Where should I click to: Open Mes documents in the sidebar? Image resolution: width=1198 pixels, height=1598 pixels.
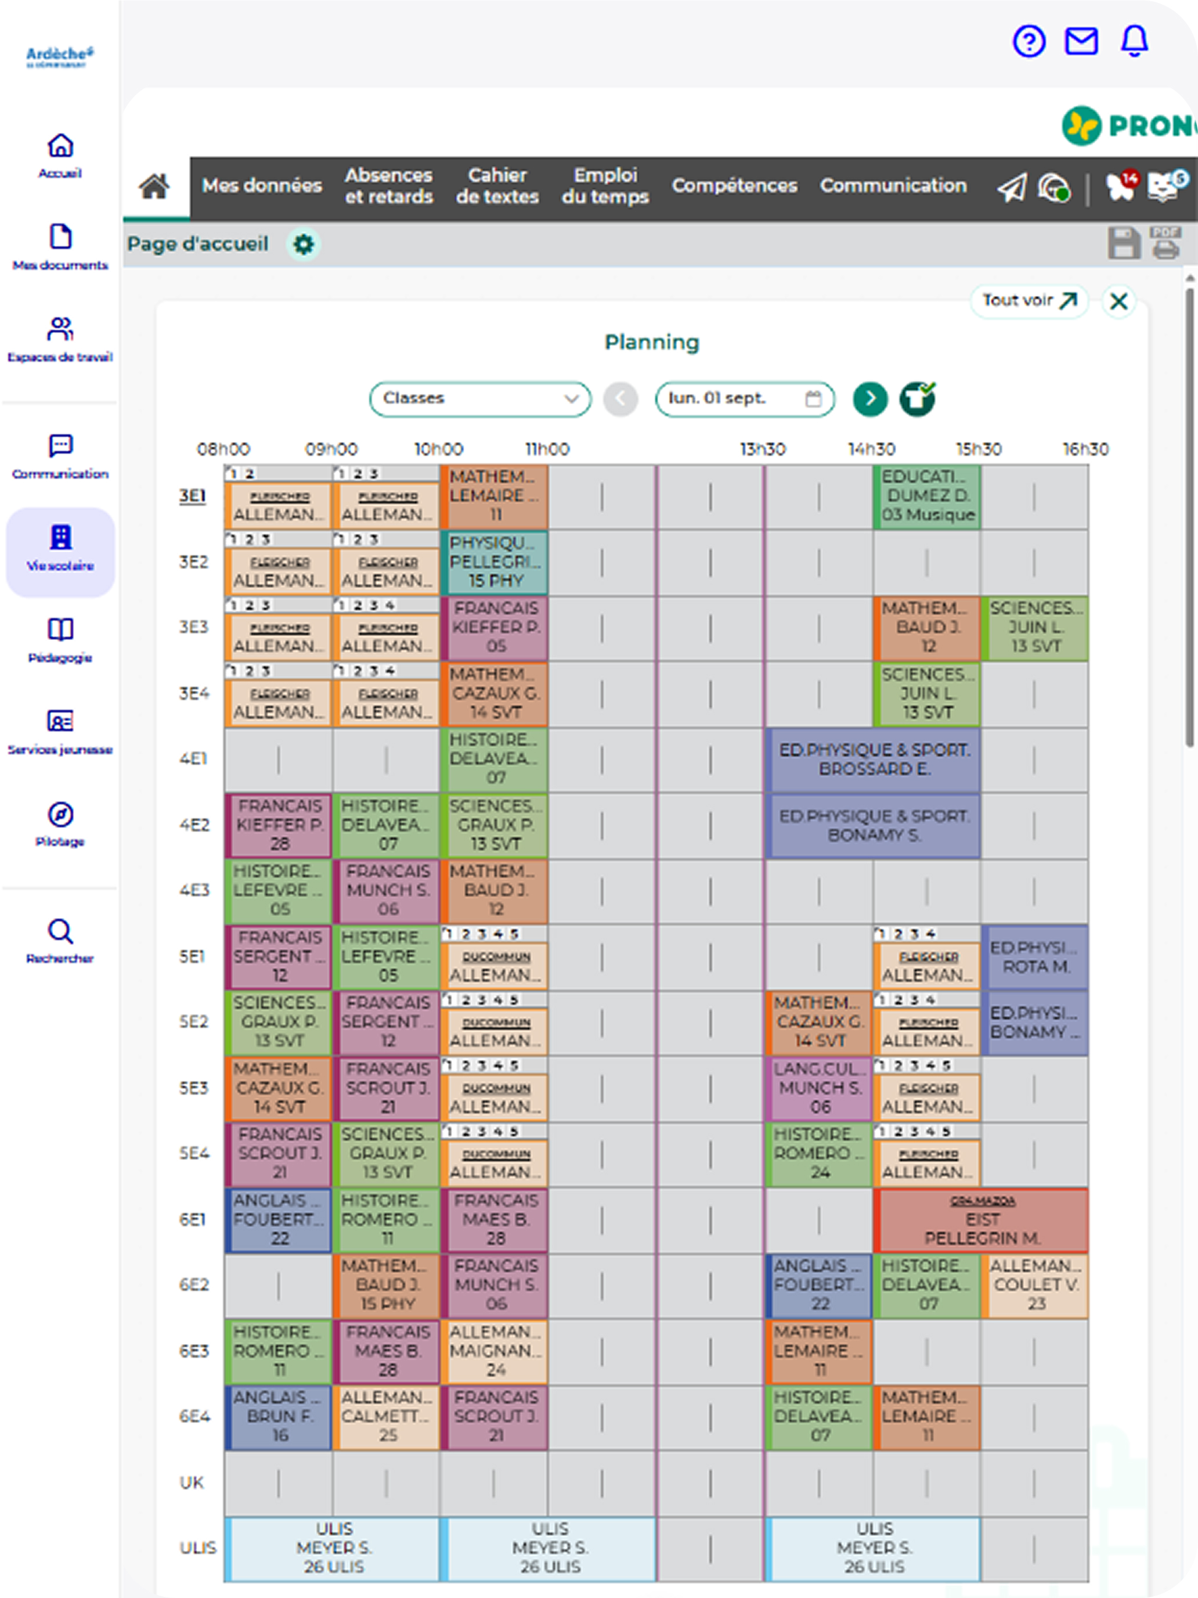60,247
